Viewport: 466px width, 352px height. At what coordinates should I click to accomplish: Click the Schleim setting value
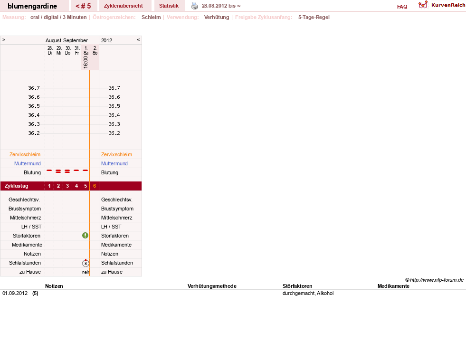(x=151, y=17)
